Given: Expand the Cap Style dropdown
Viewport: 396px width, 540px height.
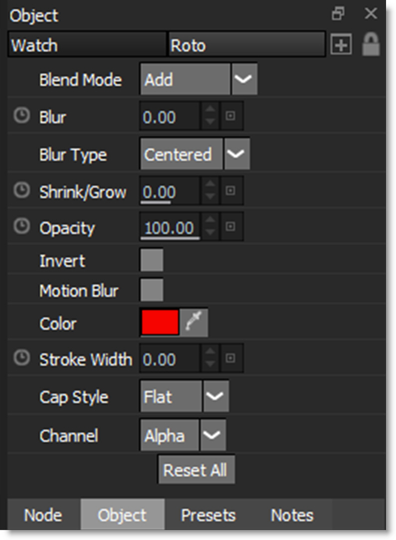Looking at the screenshot, I should tap(216, 397).
